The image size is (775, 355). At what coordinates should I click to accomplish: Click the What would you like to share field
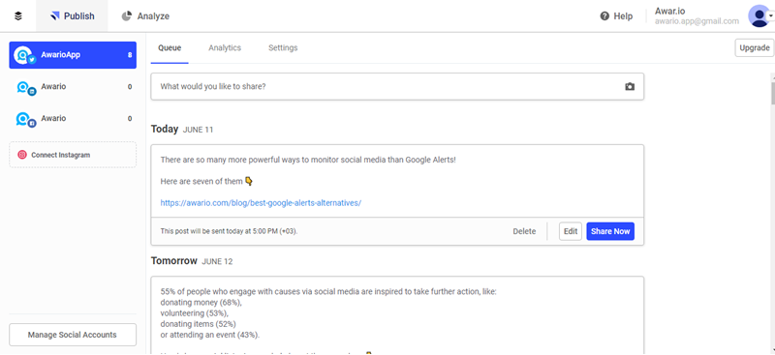point(397,86)
